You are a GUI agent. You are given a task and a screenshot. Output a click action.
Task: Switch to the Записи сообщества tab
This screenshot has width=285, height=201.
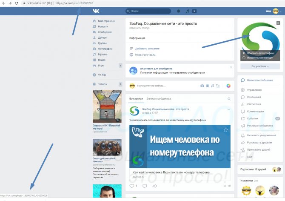coord(159,99)
